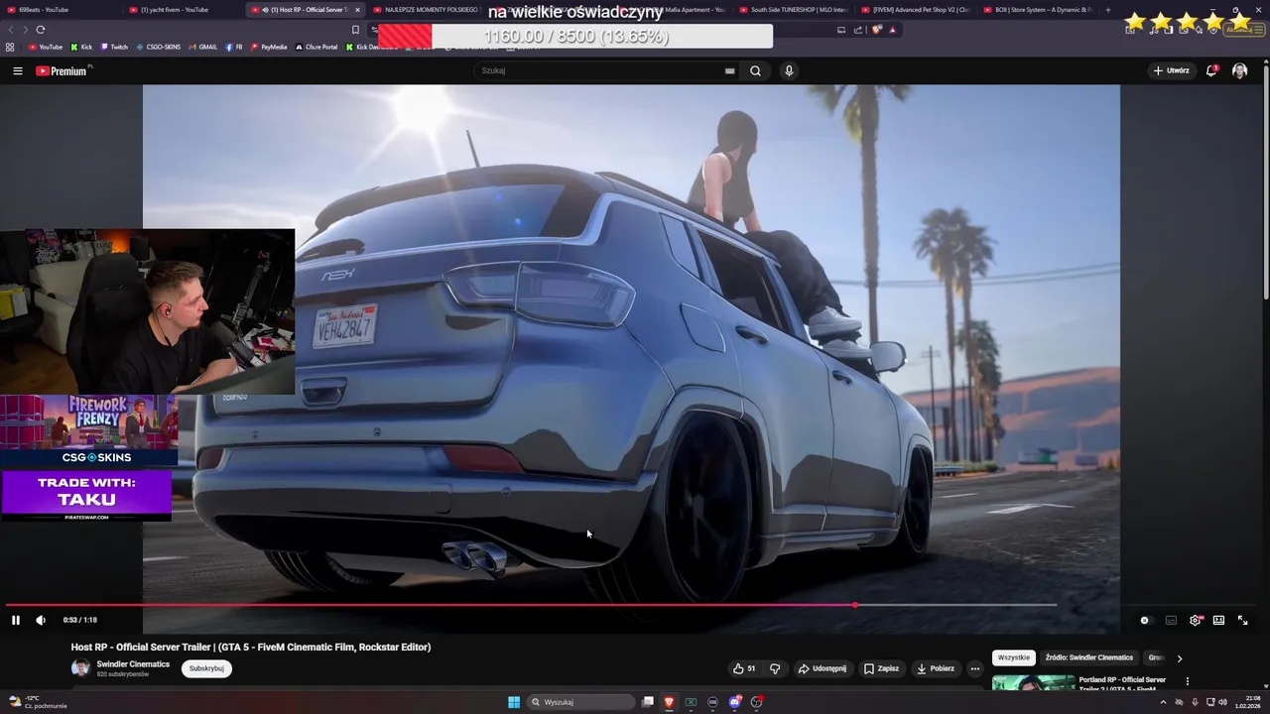Seek using the red progress bar scrubber
Viewport: 1270px width, 714px height.
click(855, 605)
